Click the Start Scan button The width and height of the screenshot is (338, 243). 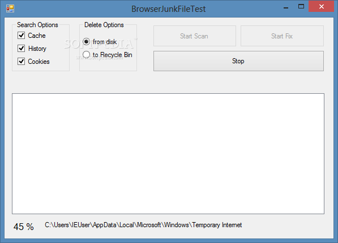pyautogui.click(x=195, y=36)
